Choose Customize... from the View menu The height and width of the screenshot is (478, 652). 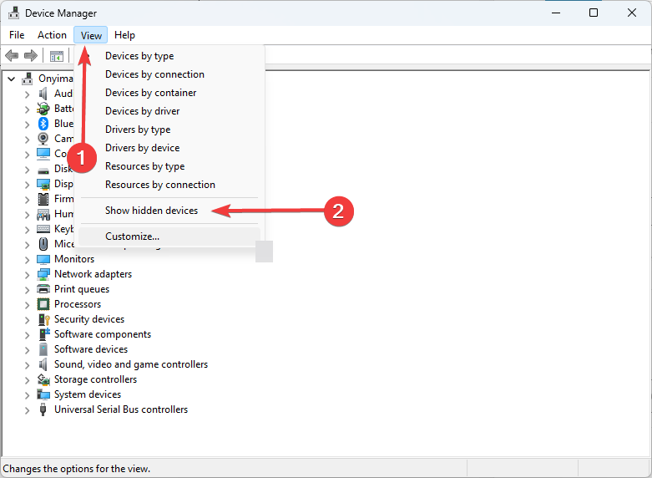(132, 236)
